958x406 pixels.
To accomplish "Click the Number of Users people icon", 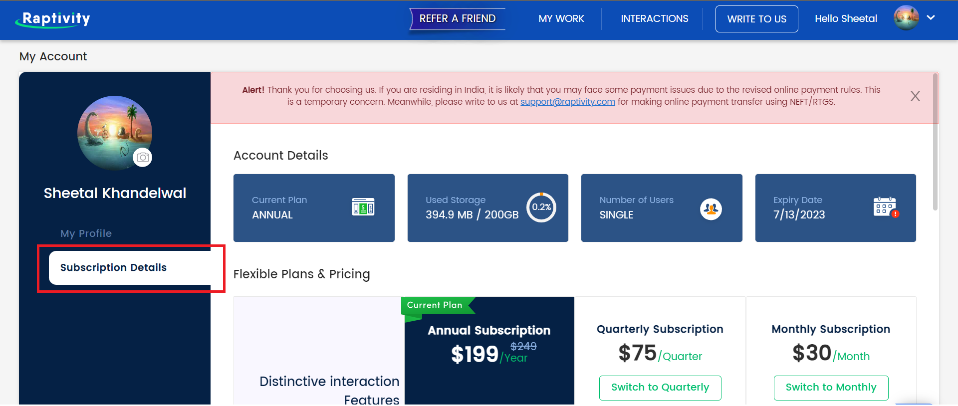I will [x=711, y=209].
